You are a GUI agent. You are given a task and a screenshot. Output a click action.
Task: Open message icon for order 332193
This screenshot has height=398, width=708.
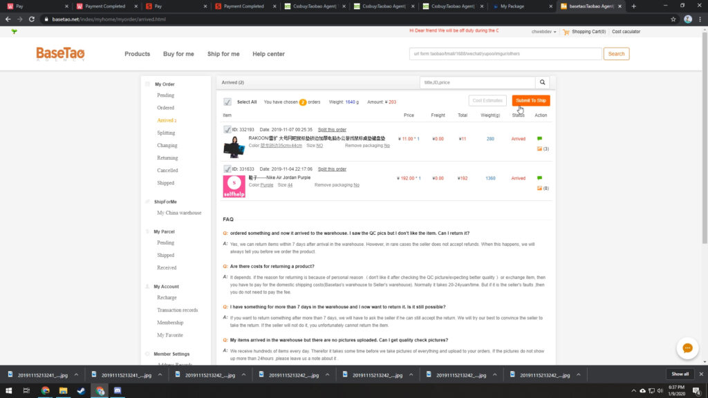pyautogui.click(x=539, y=139)
